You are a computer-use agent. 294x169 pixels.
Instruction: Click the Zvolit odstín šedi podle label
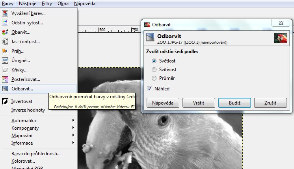tap(172, 51)
